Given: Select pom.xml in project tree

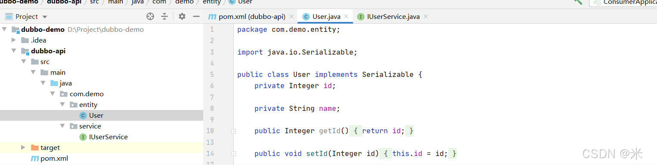Looking at the screenshot, I should (101, 159).
